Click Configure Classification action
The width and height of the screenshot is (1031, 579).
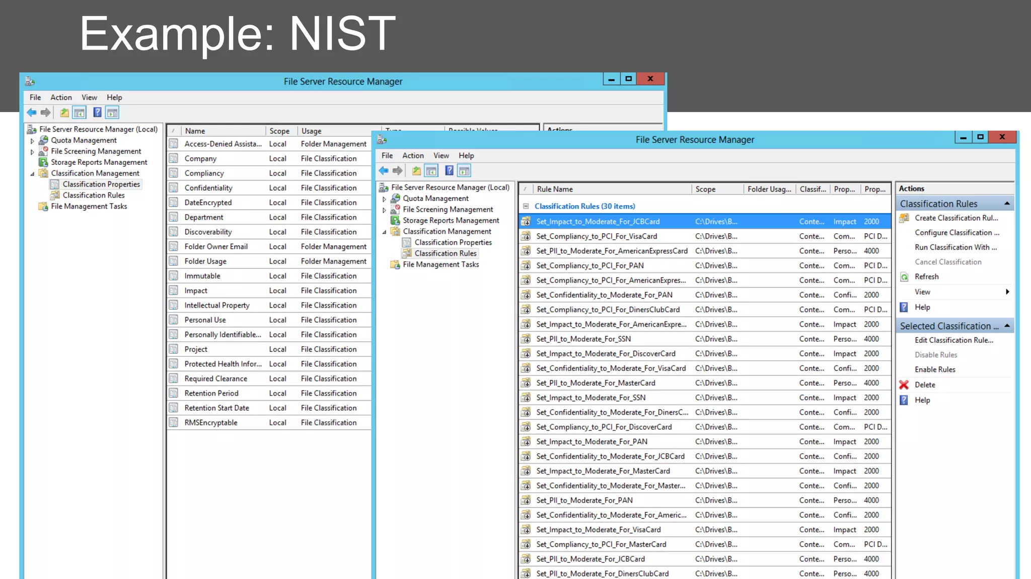click(x=957, y=233)
